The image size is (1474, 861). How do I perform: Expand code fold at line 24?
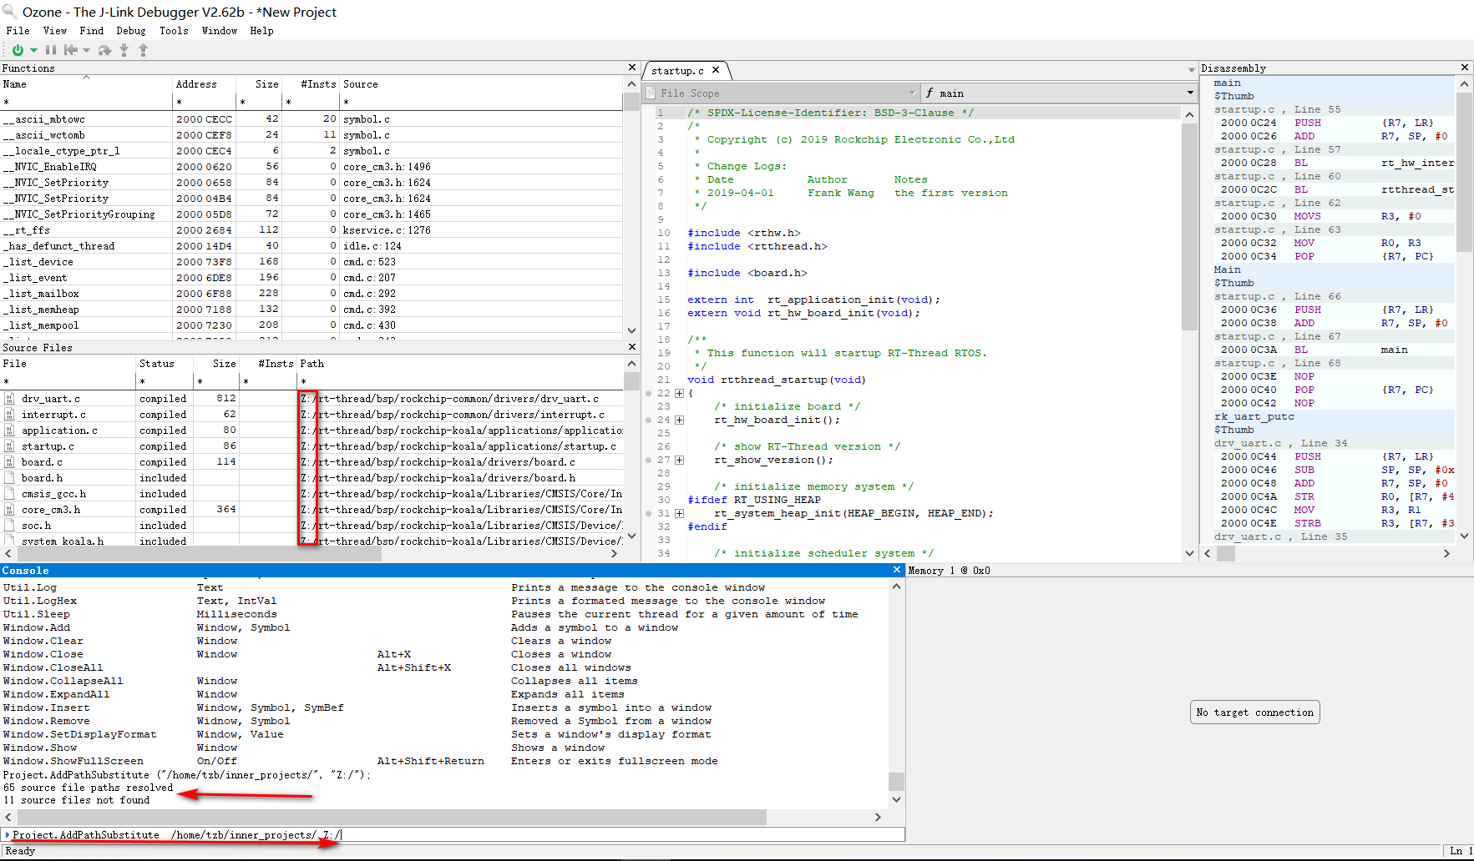pyautogui.click(x=679, y=420)
